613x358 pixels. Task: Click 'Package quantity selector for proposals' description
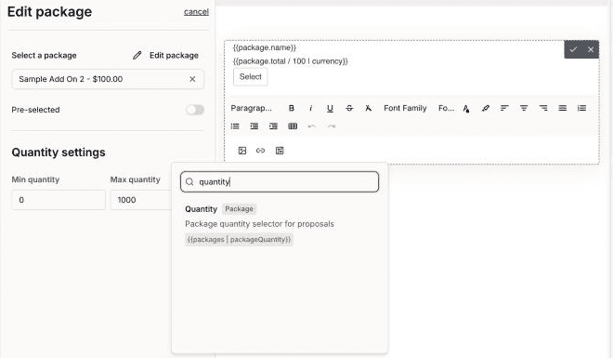click(x=259, y=224)
